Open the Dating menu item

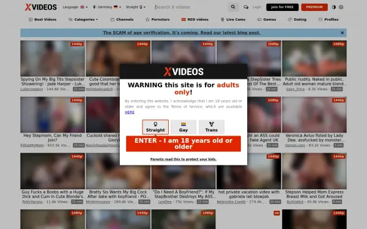pos(297,20)
